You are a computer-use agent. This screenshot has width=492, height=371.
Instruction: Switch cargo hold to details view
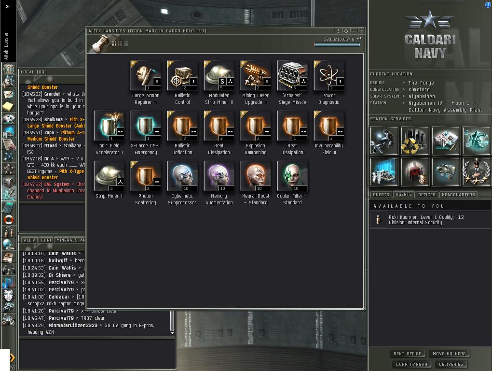click(120, 43)
